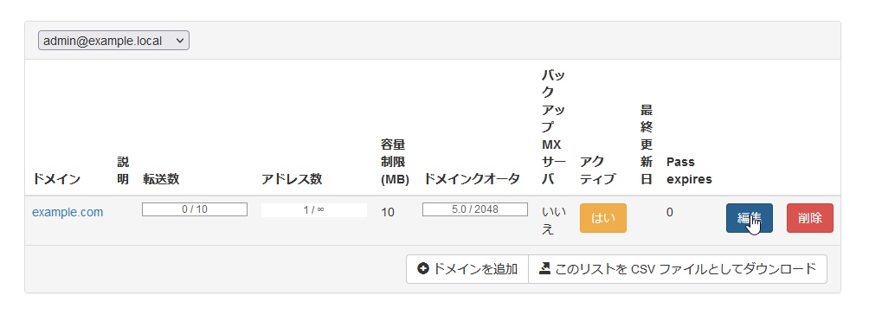Click the blue 編集 button
The image size is (869, 334).
point(750,218)
